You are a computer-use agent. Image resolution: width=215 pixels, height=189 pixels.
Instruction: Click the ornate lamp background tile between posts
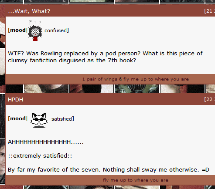pos(137,88)
